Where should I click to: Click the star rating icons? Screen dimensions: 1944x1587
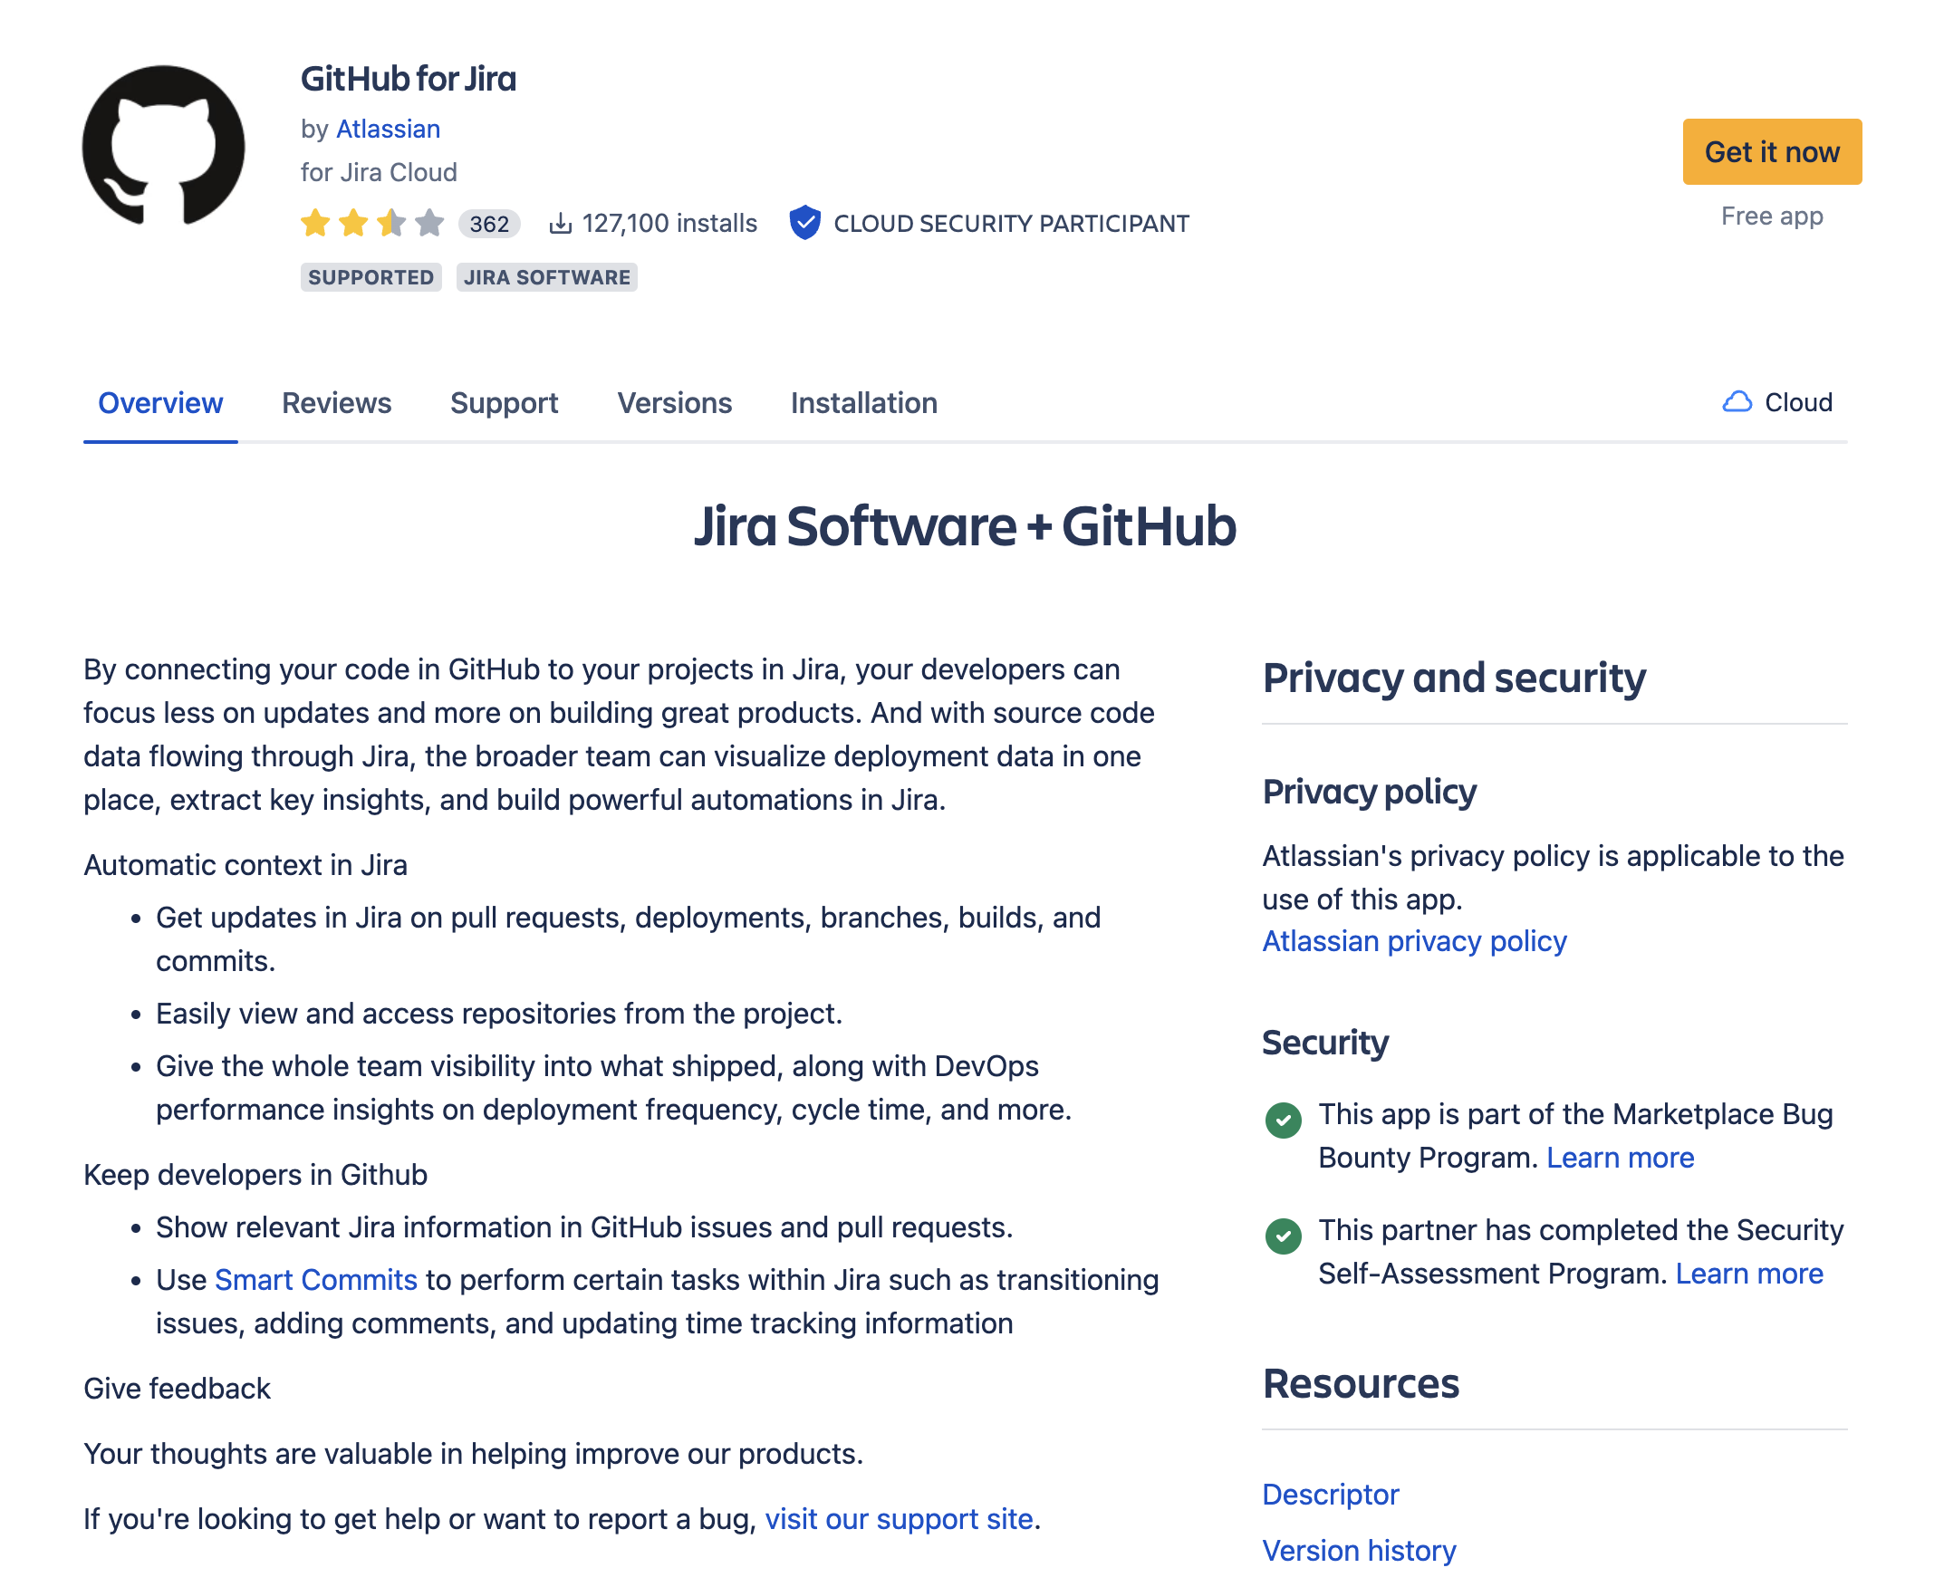pyautogui.click(x=374, y=224)
